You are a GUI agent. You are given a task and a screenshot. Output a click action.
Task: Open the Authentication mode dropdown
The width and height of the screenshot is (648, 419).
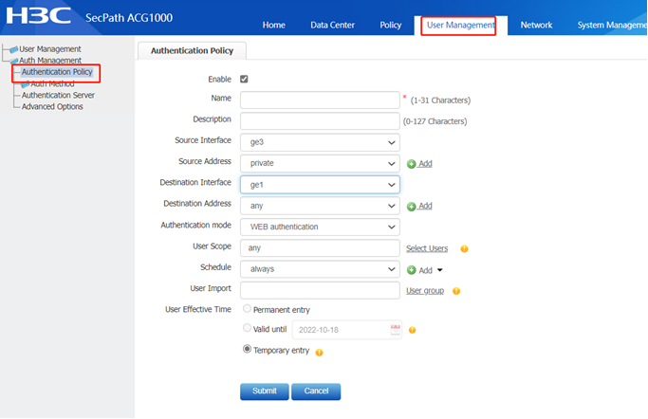[320, 227]
